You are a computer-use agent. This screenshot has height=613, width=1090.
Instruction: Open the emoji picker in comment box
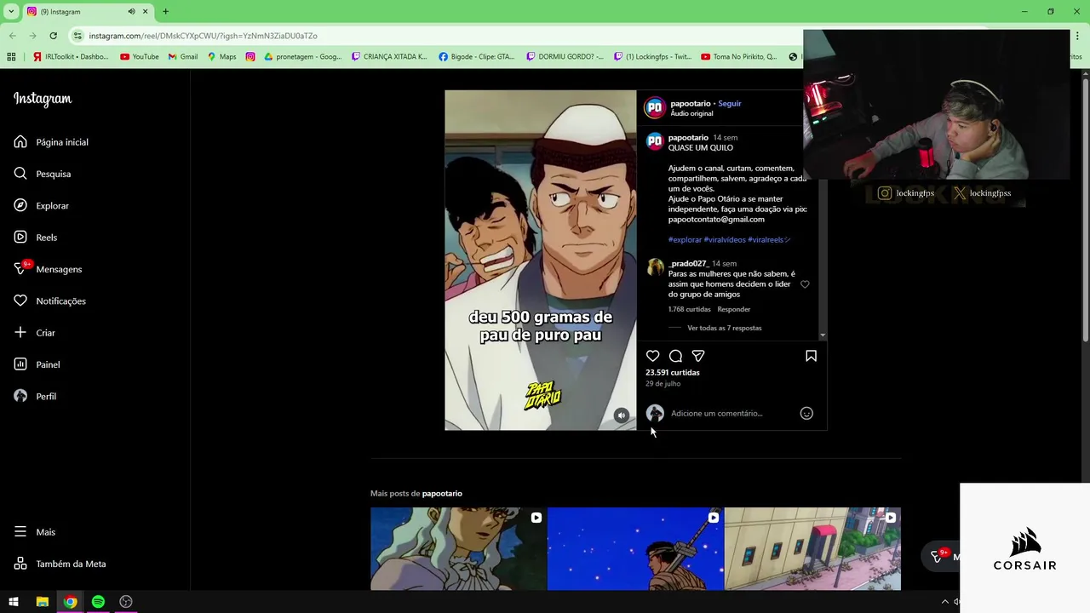(806, 414)
